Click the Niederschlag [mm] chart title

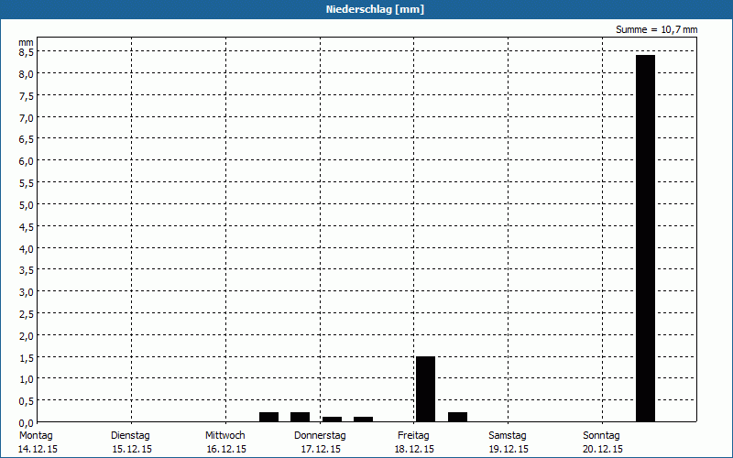(375, 9)
